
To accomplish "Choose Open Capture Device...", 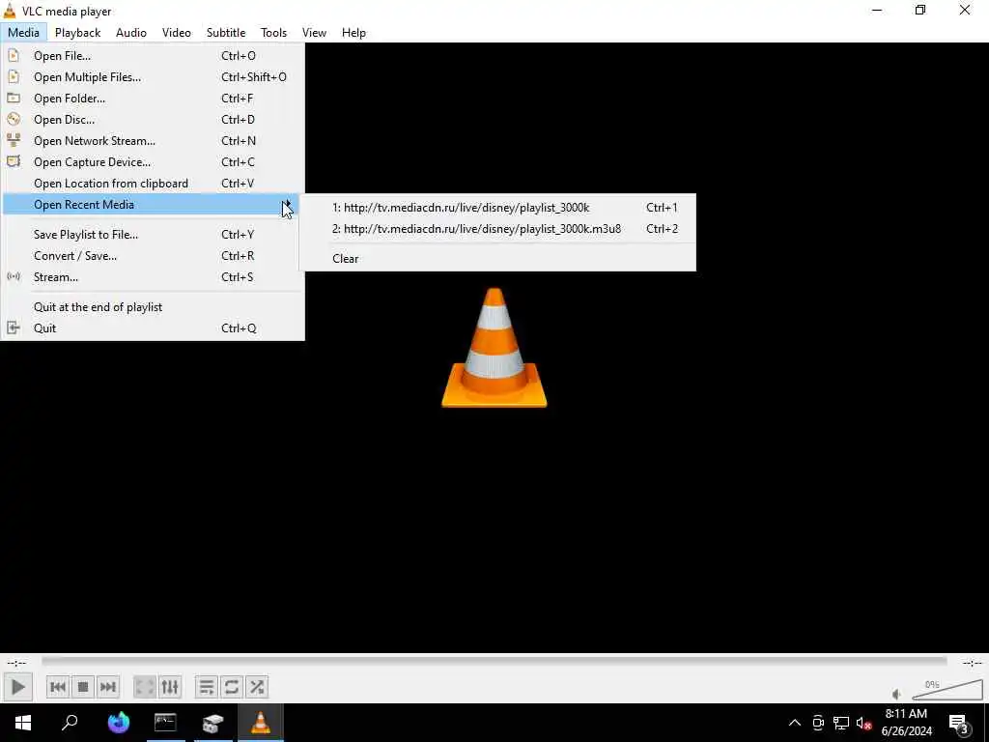I will [x=153, y=162].
